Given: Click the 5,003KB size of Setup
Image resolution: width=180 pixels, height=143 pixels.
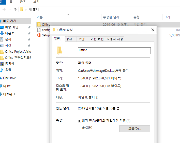Looking at the screenshot, I should 175,35.
